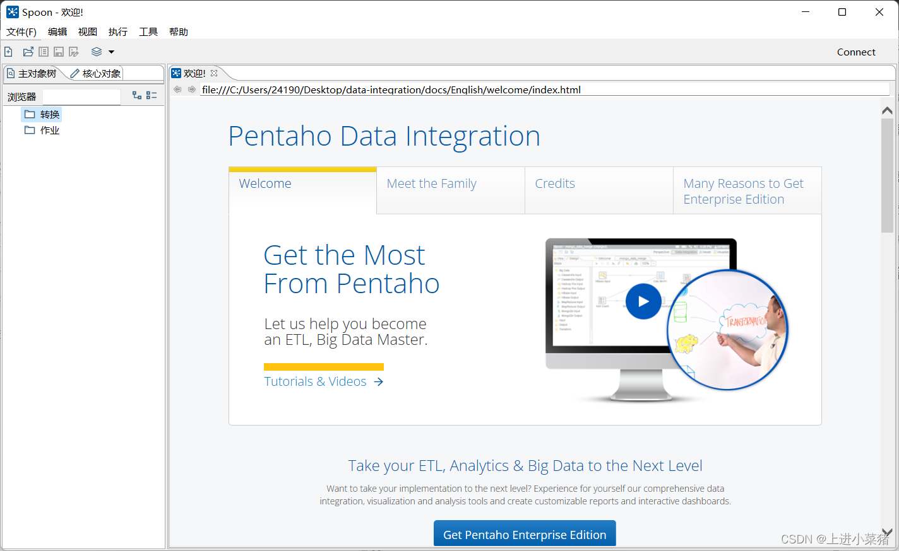Screen dimensions: 899x551
Task: Click the Collapse all tree icon
Action: [152, 95]
